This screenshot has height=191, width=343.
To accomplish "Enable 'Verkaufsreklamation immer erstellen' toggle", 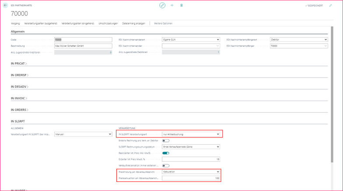I will [x=166, y=166].
